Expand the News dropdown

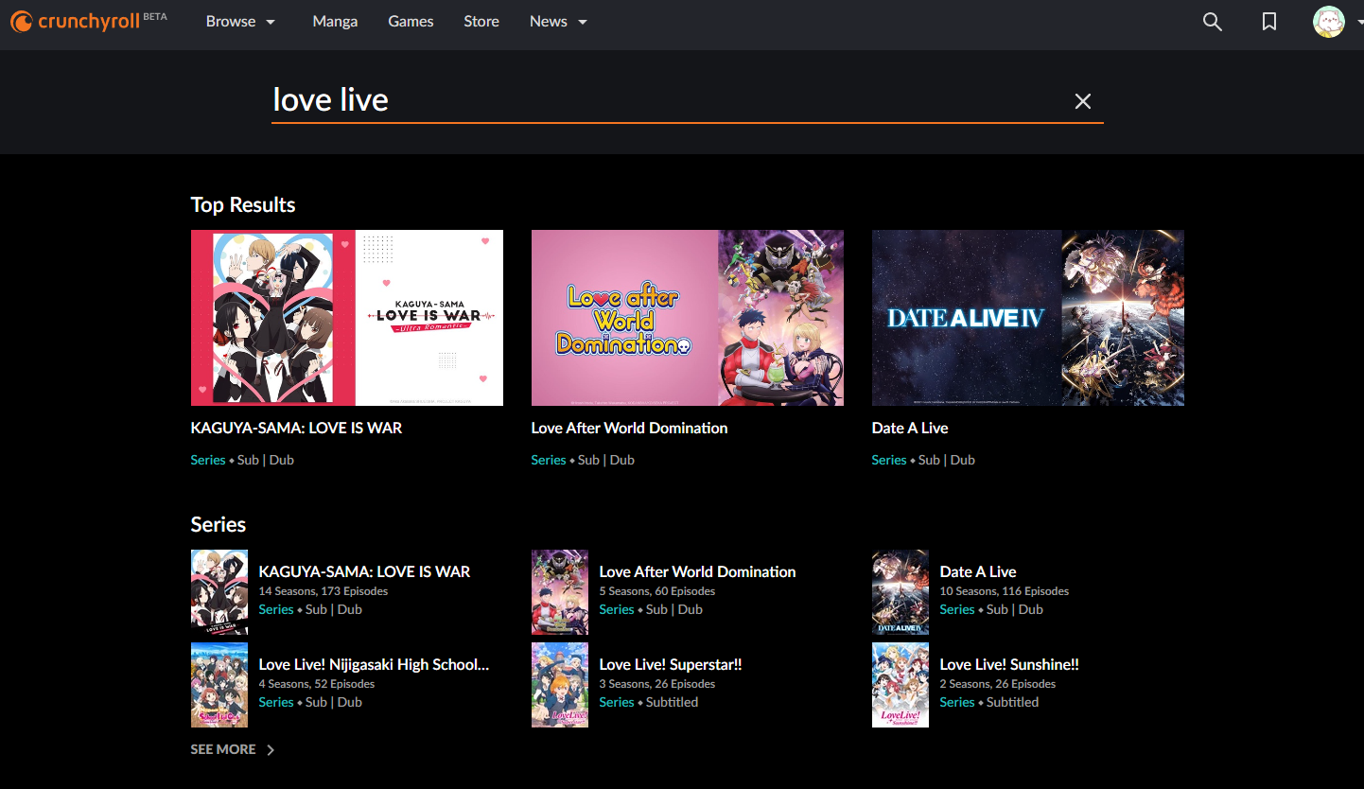[558, 21]
